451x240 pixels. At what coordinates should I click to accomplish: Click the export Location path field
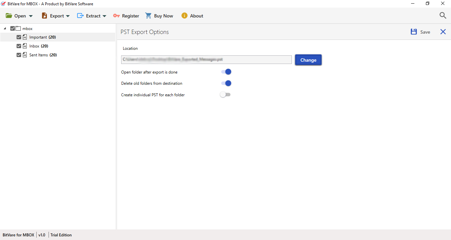(x=206, y=60)
